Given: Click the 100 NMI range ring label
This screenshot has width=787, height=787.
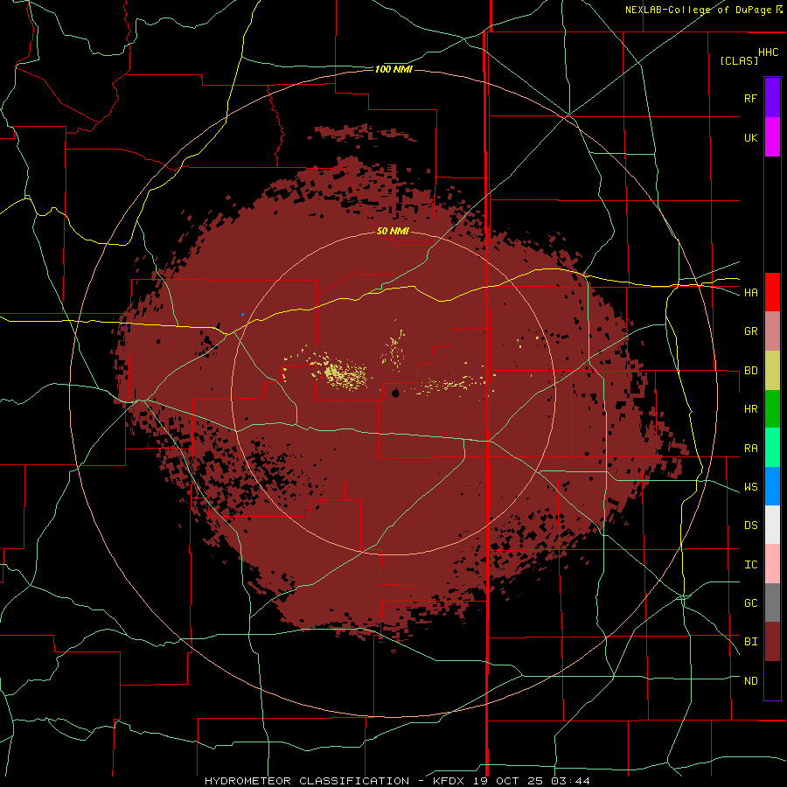Looking at the screenshot, I should [x=393, y=69].
